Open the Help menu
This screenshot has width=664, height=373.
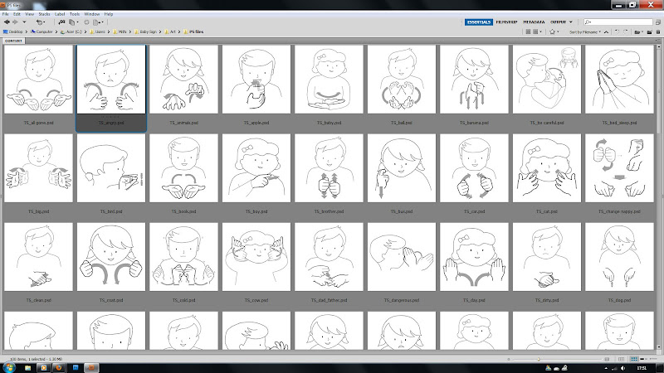tap(109, 14)
